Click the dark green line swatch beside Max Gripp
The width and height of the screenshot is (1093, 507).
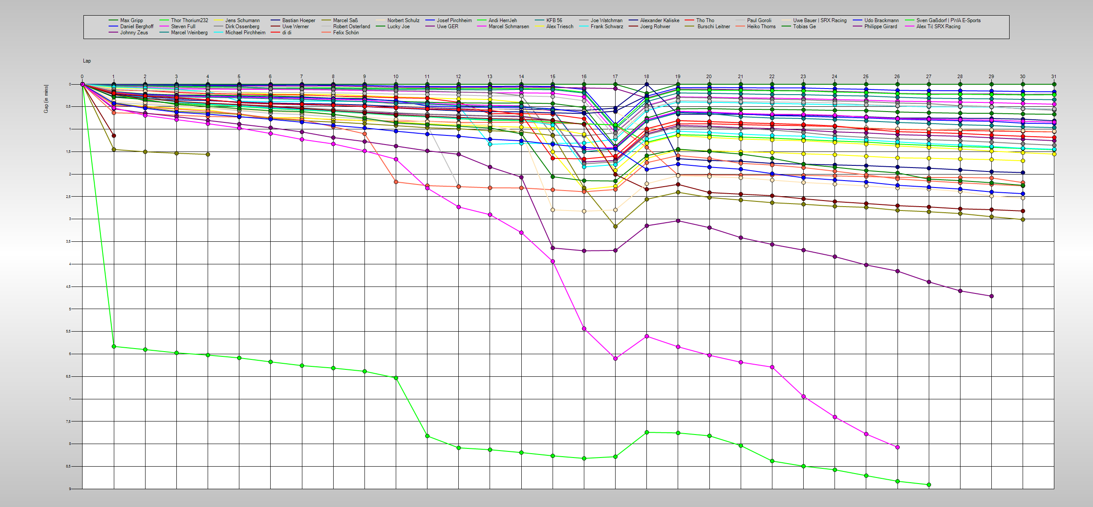point(113,20)
